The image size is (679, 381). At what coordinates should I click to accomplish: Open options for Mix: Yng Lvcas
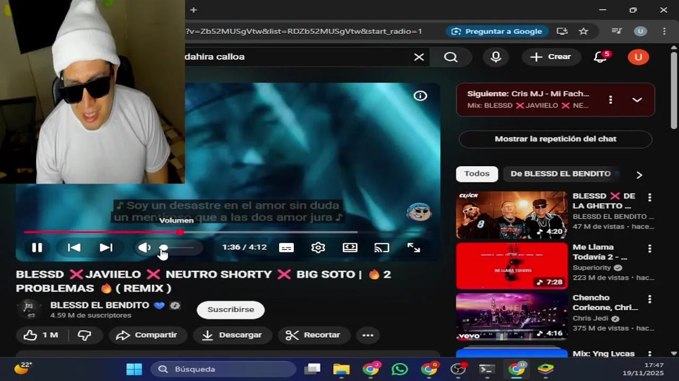point(649,353)
